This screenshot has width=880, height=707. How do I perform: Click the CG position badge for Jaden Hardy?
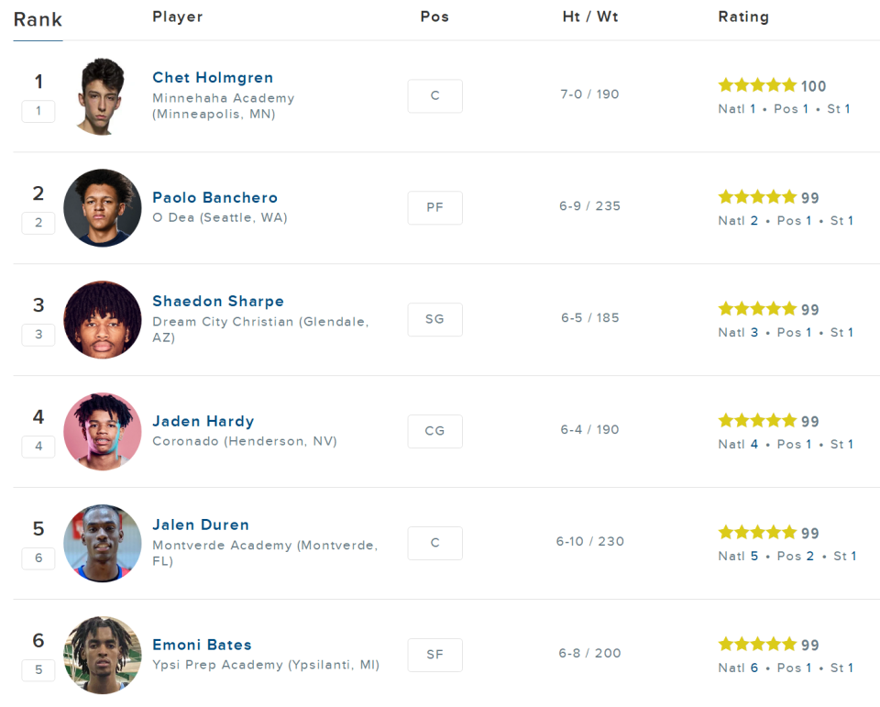434,431
